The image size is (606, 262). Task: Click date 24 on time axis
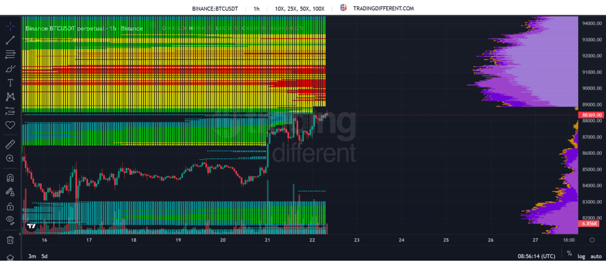pos(401,240)
